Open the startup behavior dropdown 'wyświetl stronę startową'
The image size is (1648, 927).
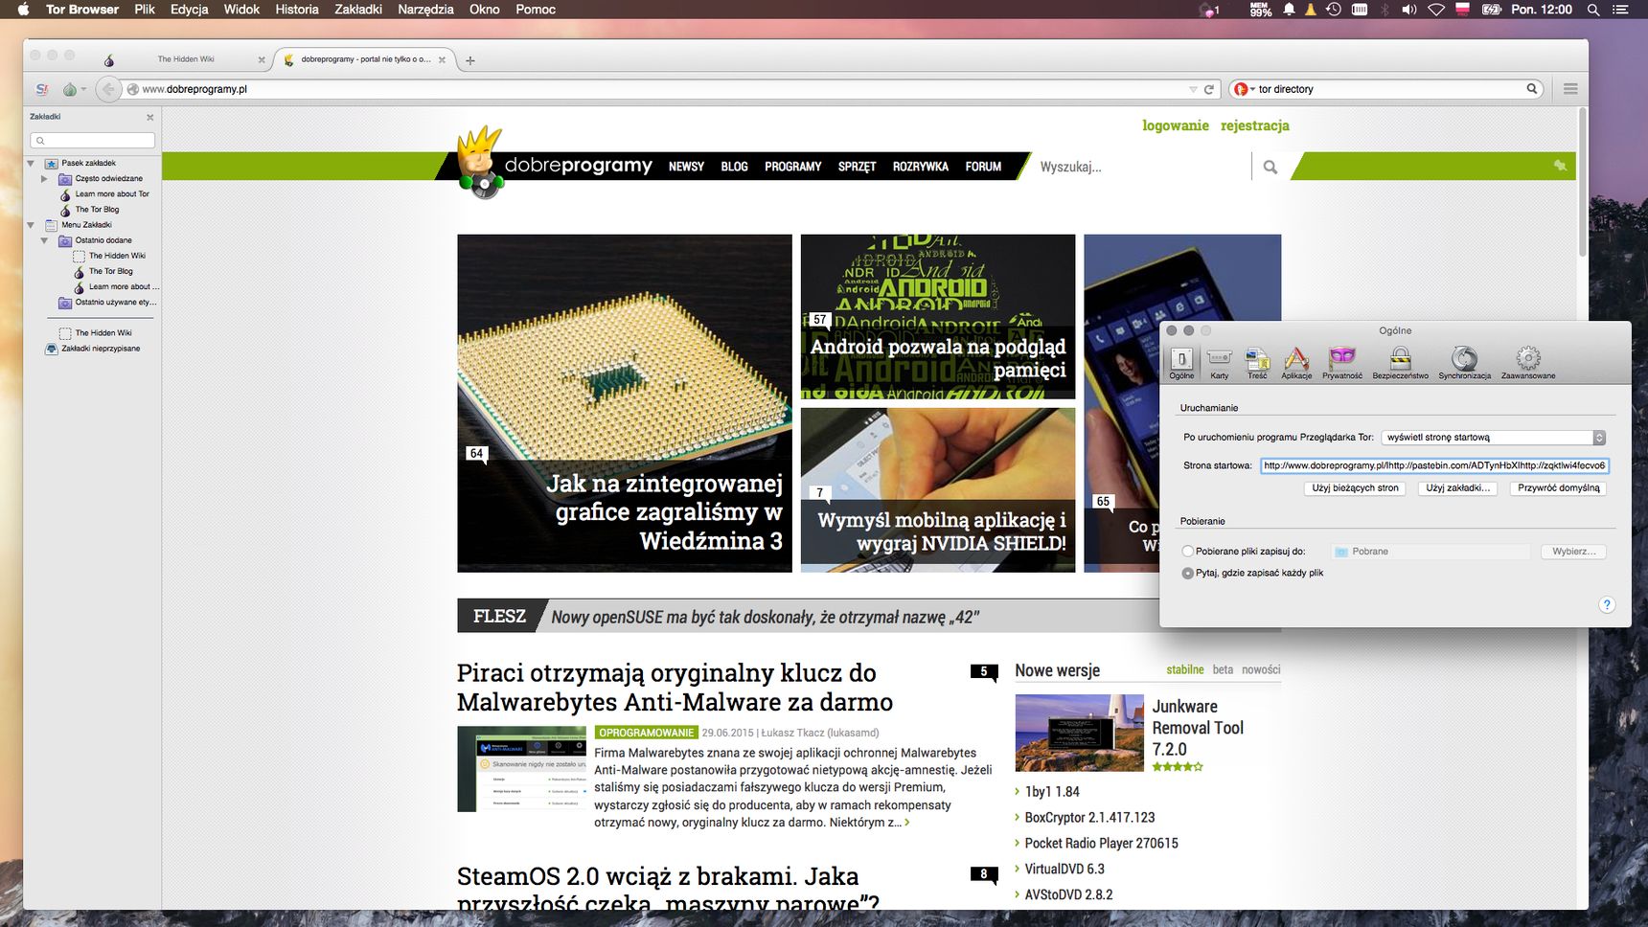click(x=1493, y=438)
